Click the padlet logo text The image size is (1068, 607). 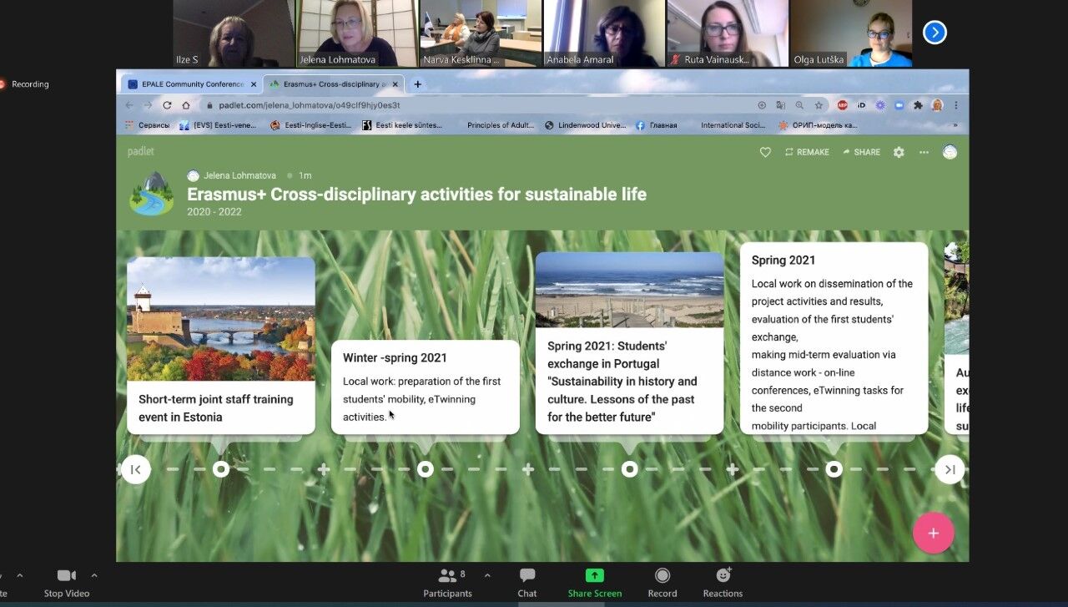tap(141, 151)
